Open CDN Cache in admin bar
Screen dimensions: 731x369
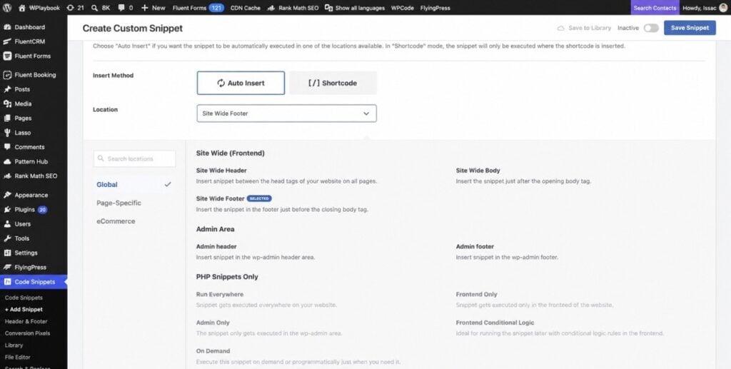pos(246,8)
